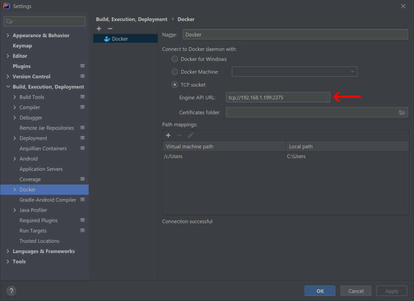
Task: Click OK to save settings
Action: pos(320,291)
